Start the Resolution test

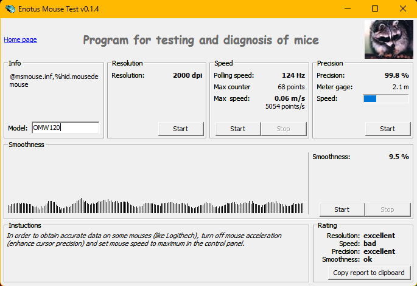point(181,129)
